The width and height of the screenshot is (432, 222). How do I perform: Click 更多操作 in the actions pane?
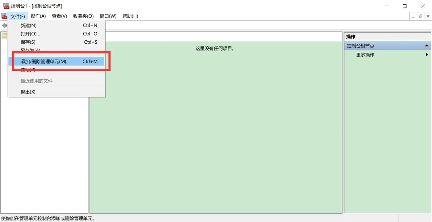tap(365, 55)
